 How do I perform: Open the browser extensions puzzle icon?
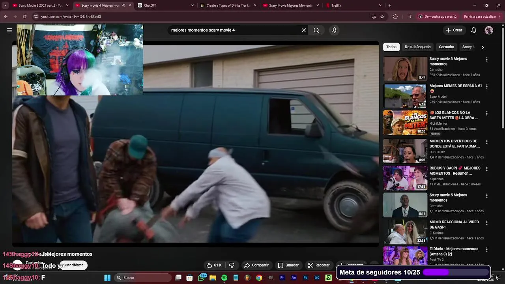pos(395,17)
